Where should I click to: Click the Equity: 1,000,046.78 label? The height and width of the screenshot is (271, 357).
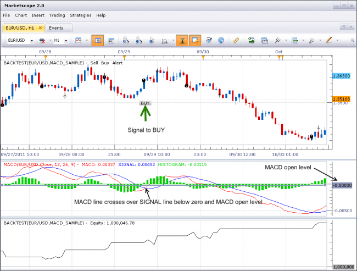[x=112, y=223]
